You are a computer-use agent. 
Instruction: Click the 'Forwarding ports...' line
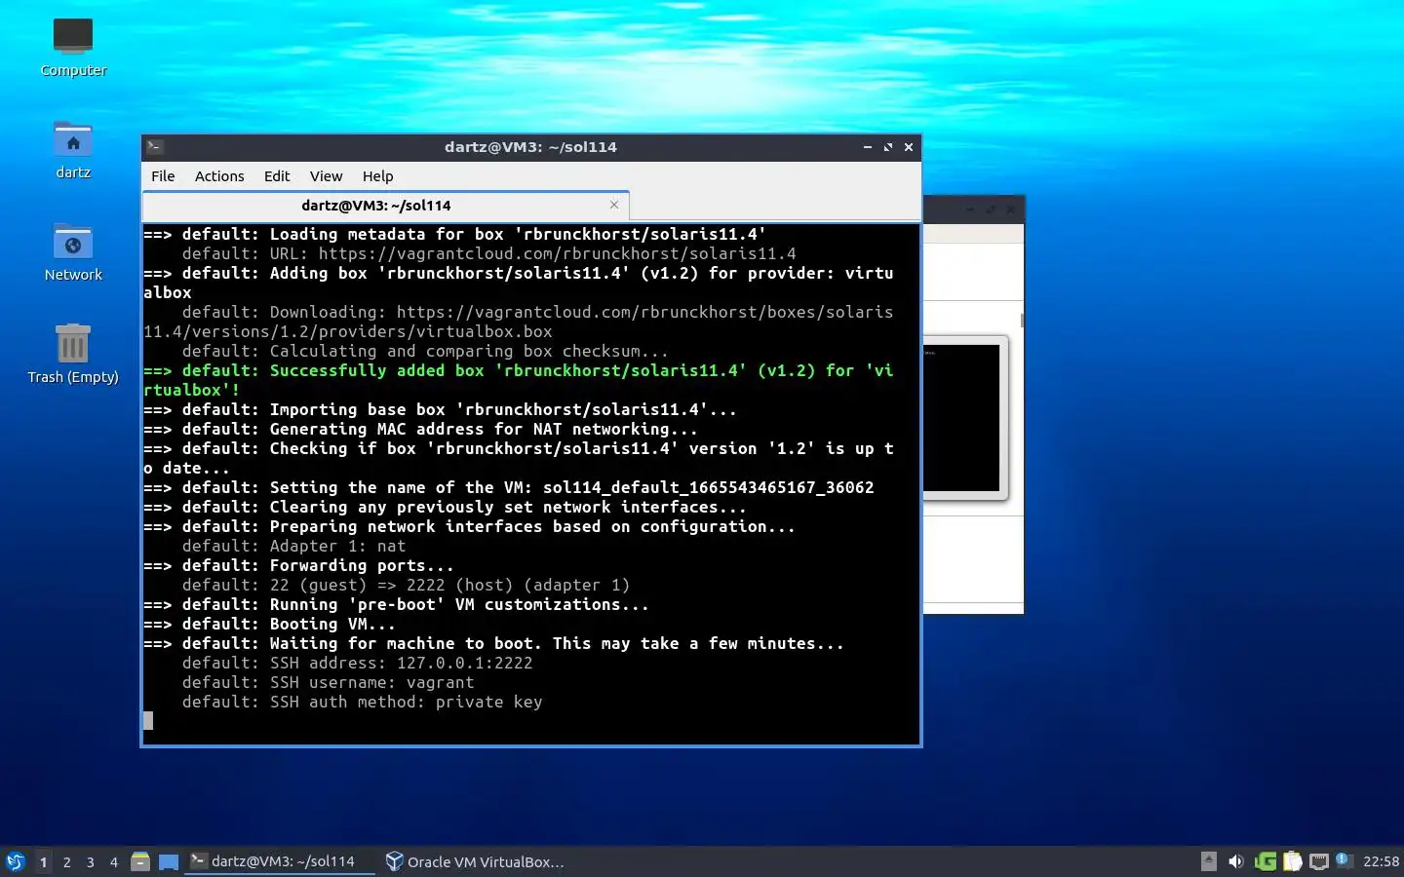coord(298,565)
